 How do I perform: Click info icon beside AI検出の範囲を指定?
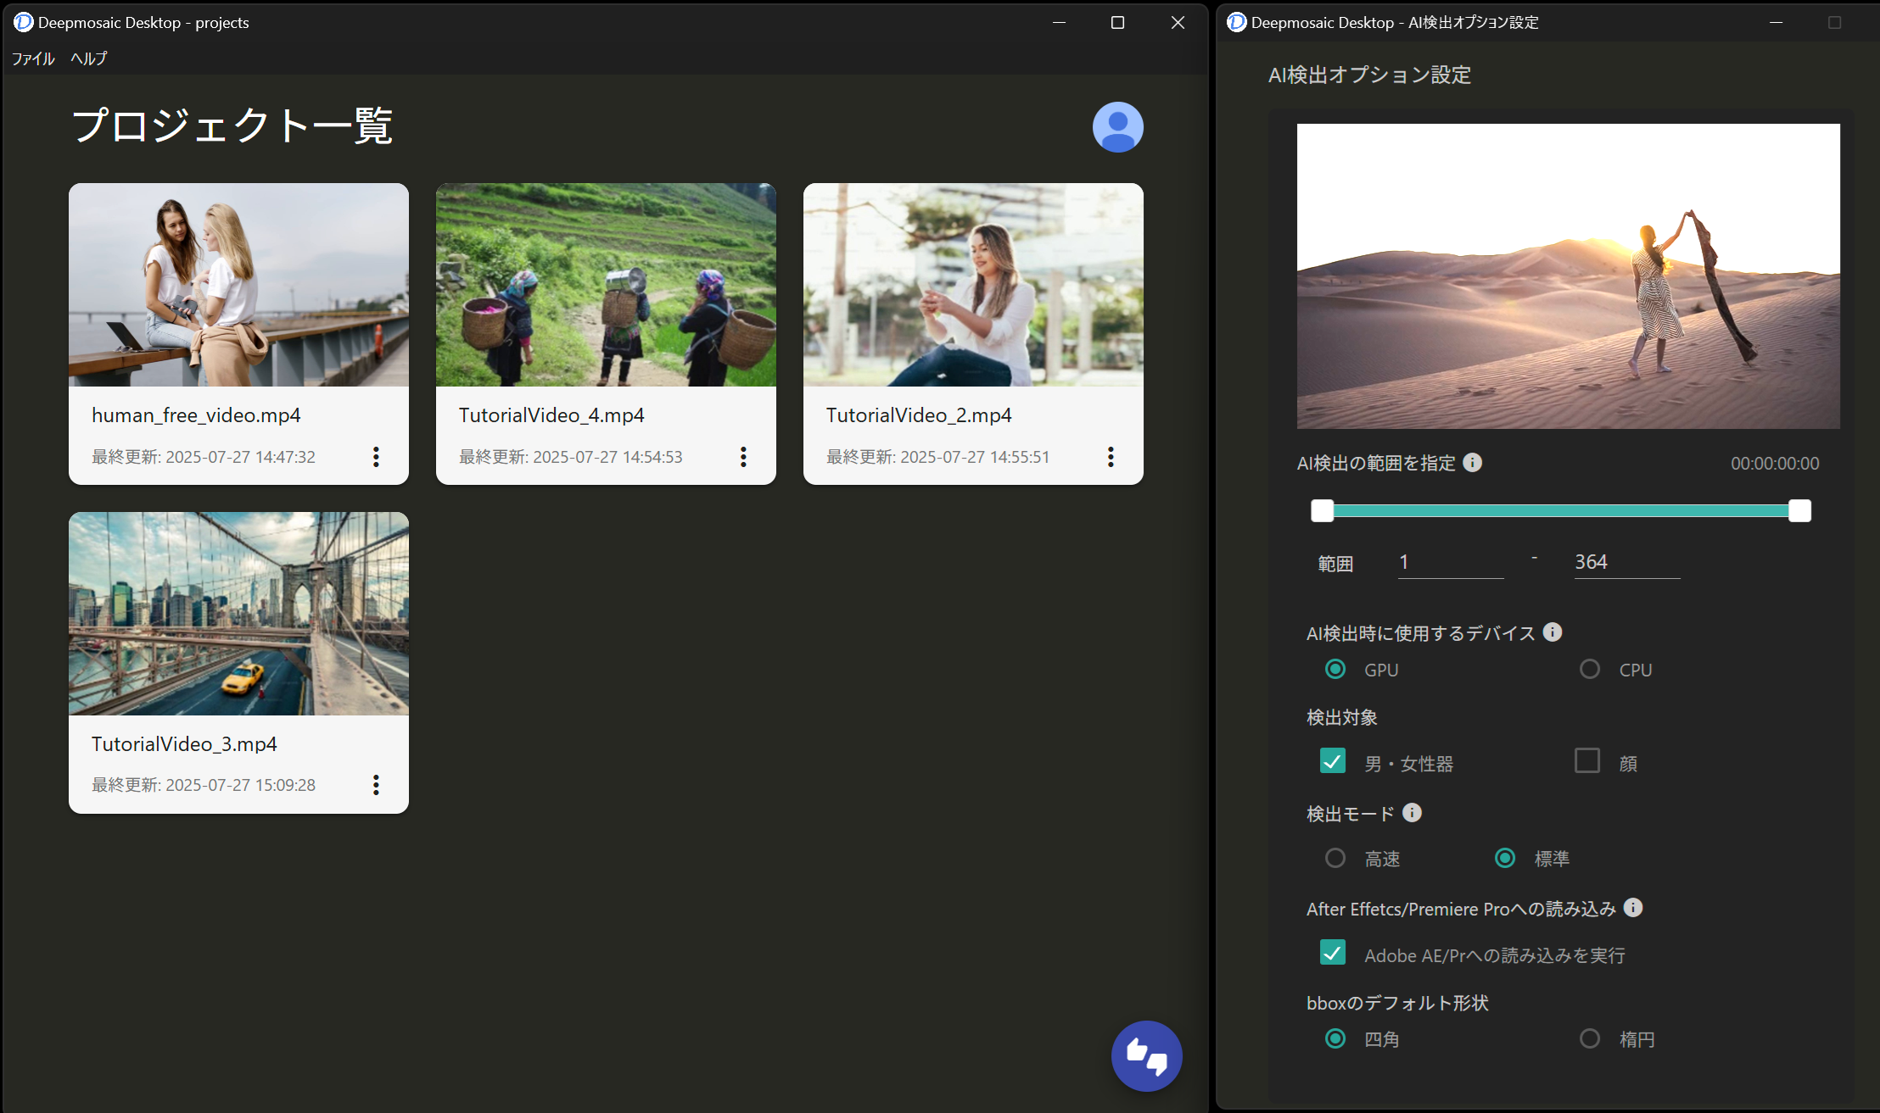coord(1473,463)
